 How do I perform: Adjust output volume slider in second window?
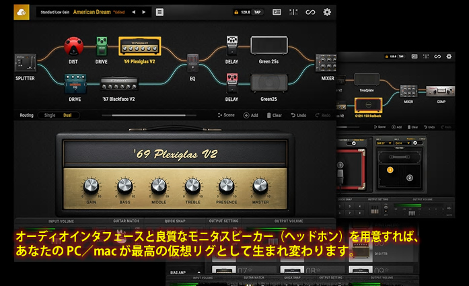tap(412, 213)
